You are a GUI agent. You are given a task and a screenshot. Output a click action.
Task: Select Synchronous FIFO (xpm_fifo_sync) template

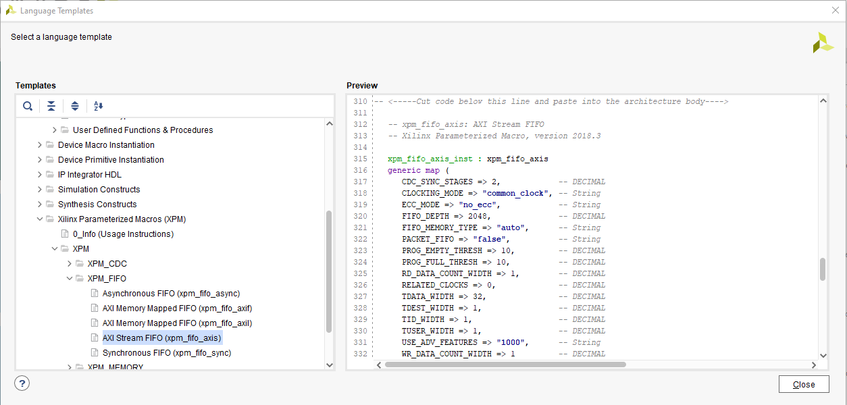tap(167, 353)
